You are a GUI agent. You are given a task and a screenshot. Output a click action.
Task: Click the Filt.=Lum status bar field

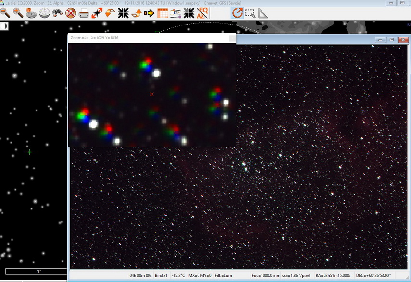224,275
